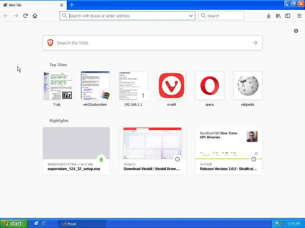Click the address bar field
This screenshot has width=305, height=228.
coord(127,16)
